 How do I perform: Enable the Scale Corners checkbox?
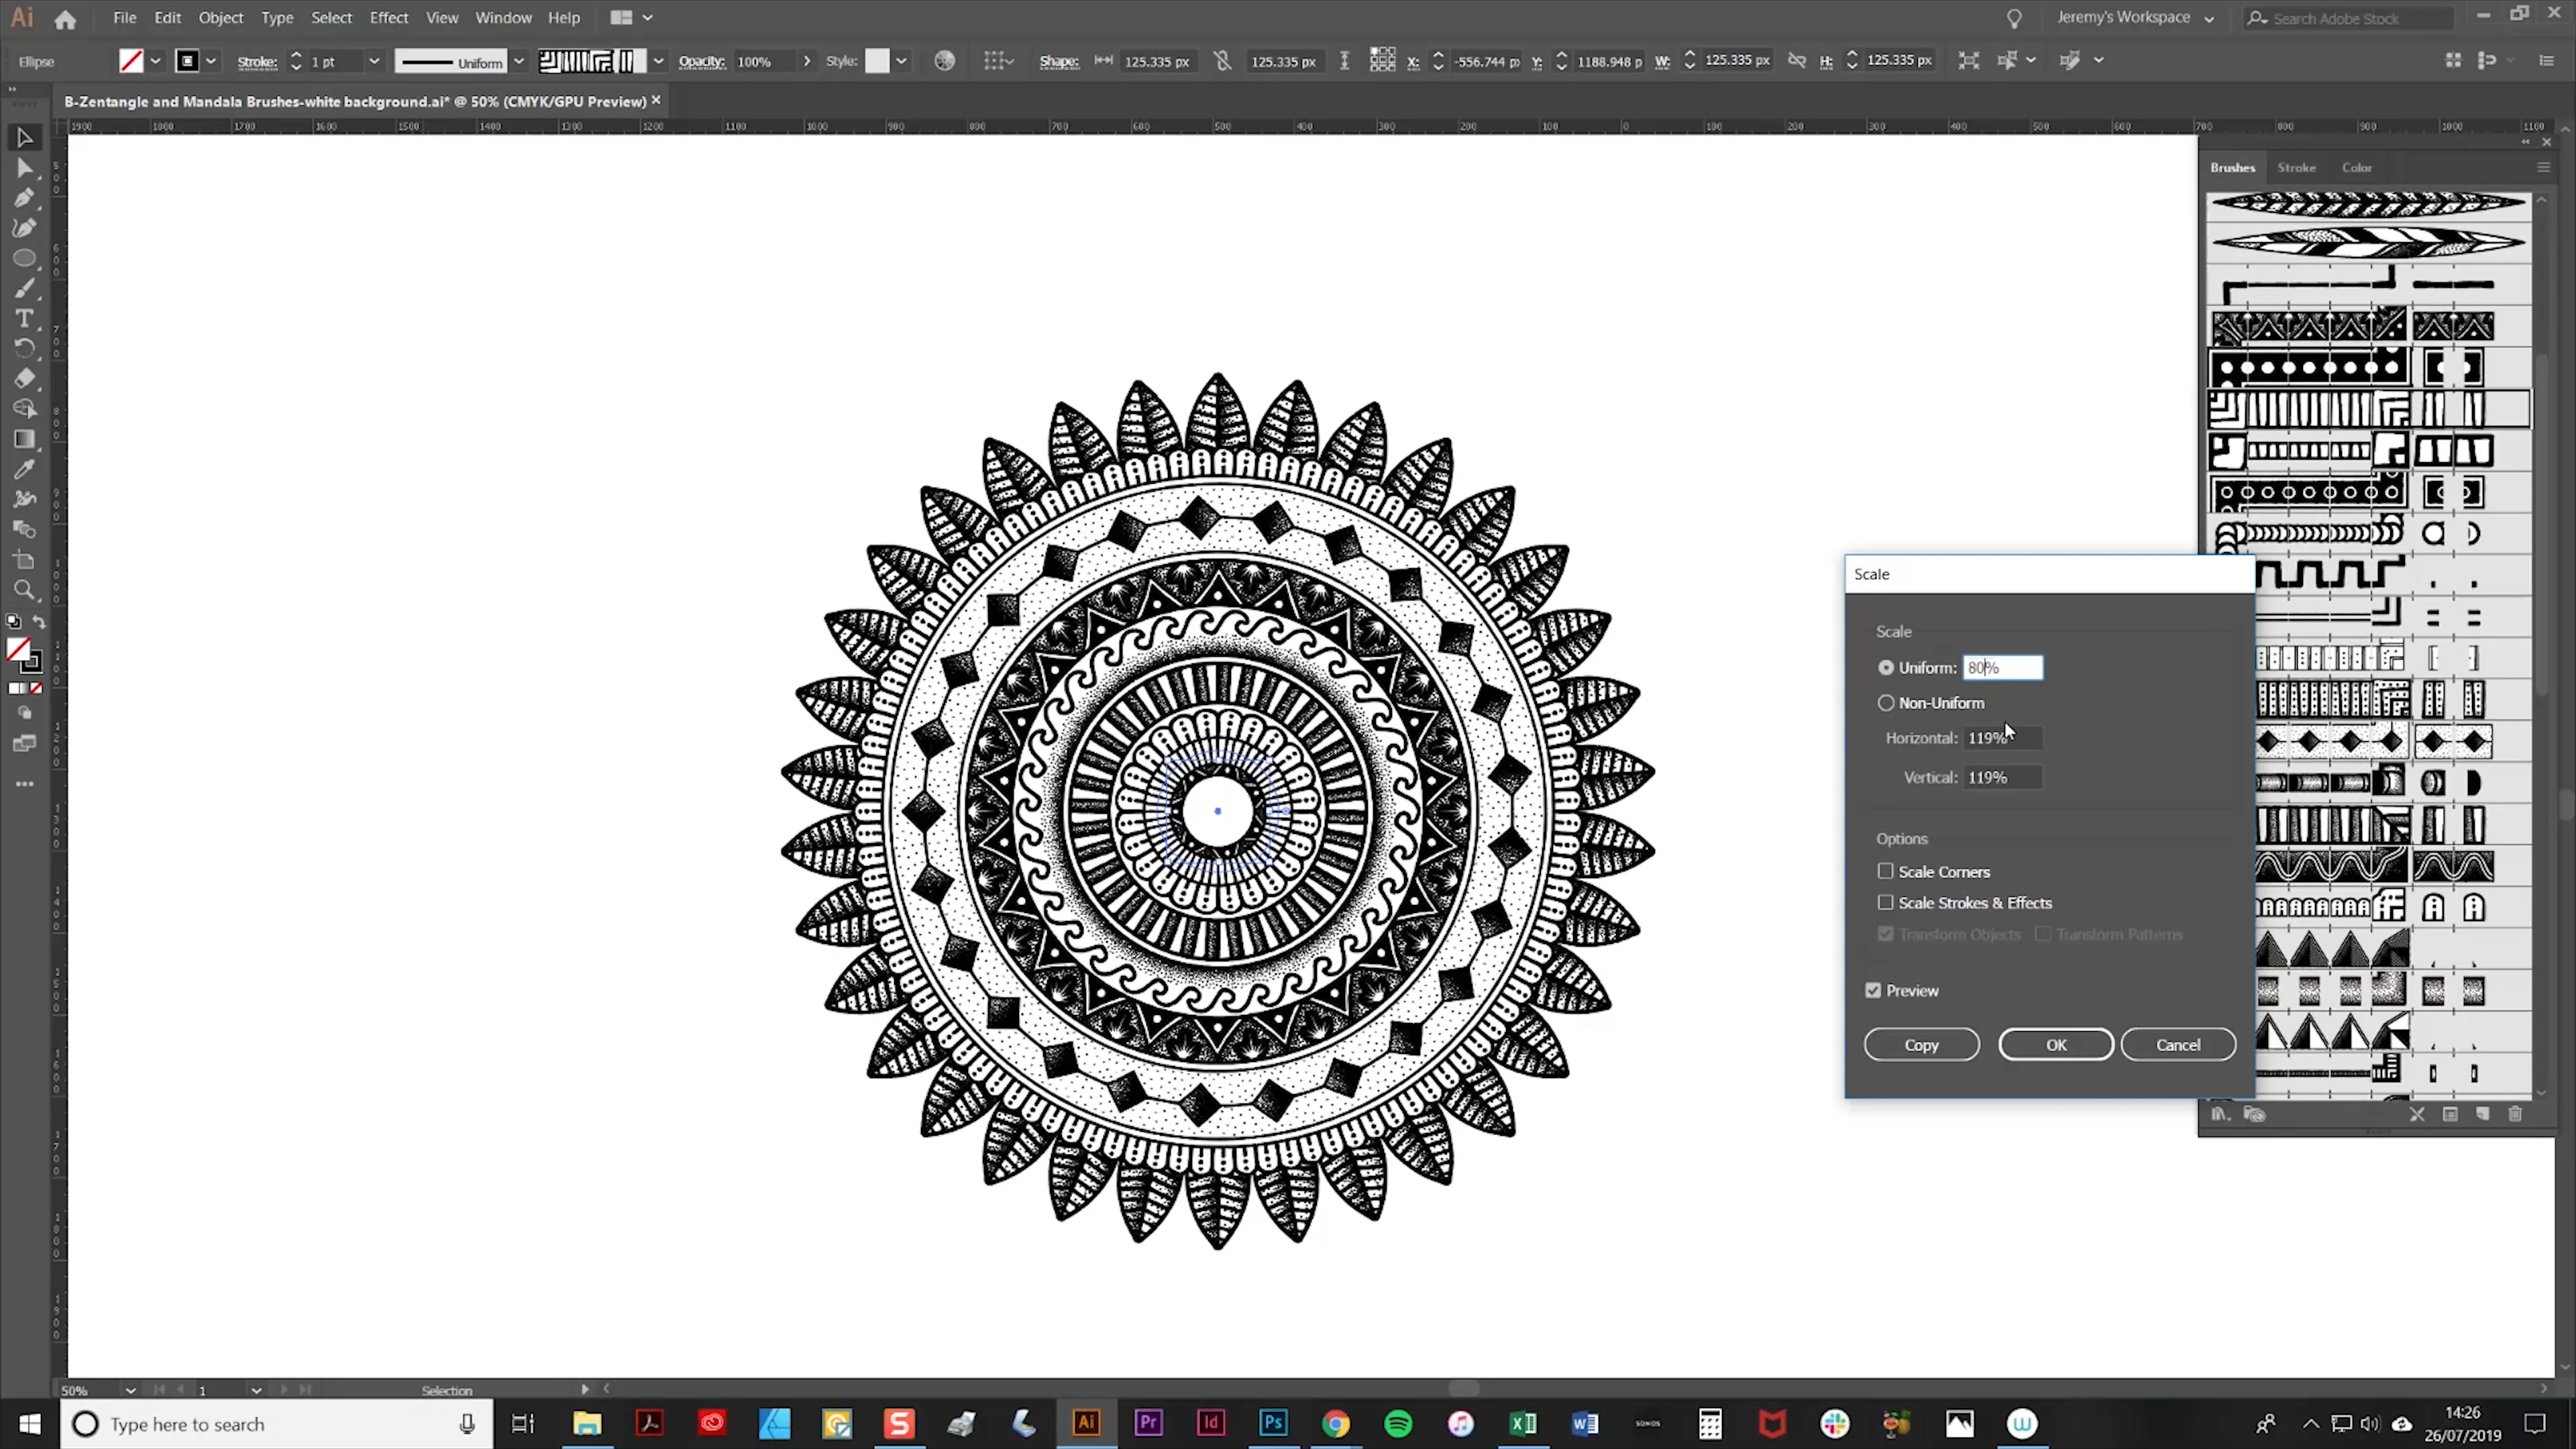(x=1885, y=871)
